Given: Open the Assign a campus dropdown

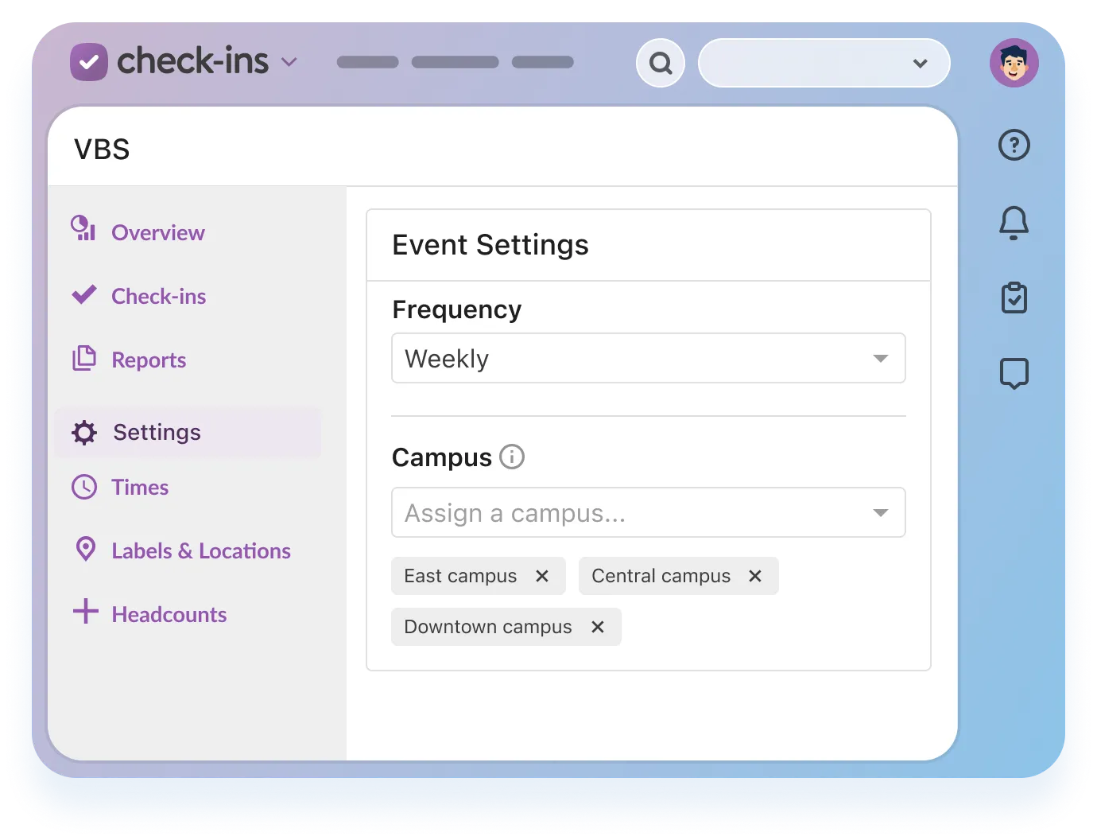Looking at the screenshot, I should [x=648, y=513].
